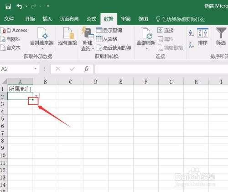Image resolution: width=228 pixels, height=192 pixels.
Task: Switch to the 插入 tab
Action: [x=47, y=19]
